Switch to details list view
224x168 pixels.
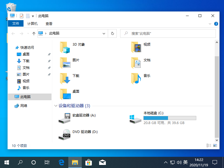tap(209, 146)
